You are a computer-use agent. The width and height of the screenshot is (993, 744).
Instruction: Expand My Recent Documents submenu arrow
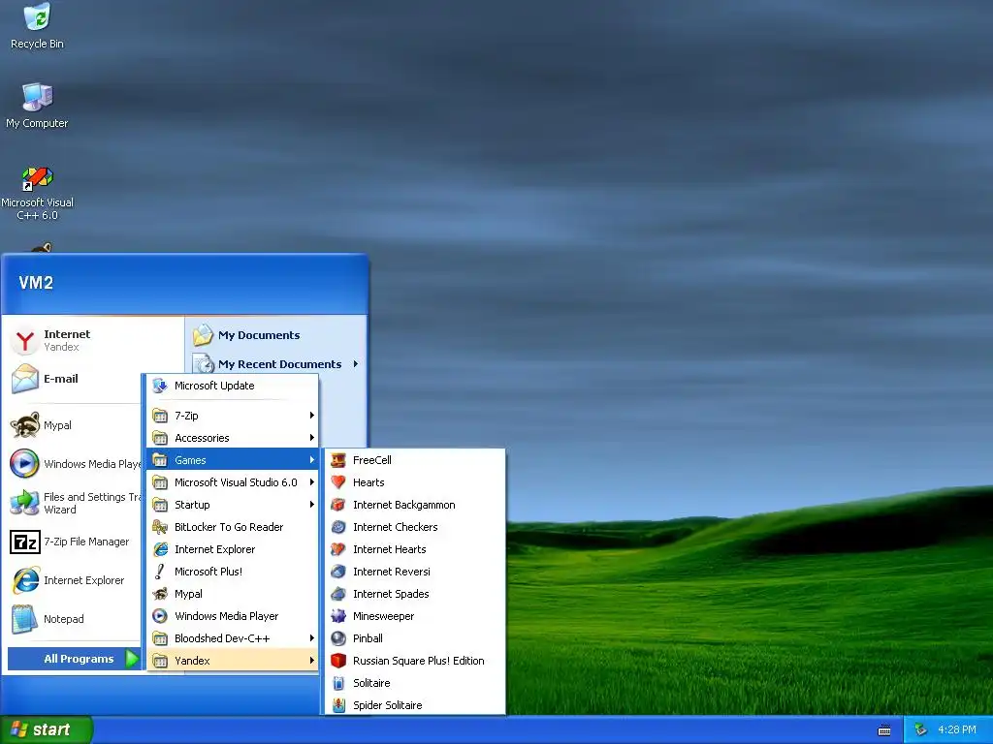click(x=356, y=364)
